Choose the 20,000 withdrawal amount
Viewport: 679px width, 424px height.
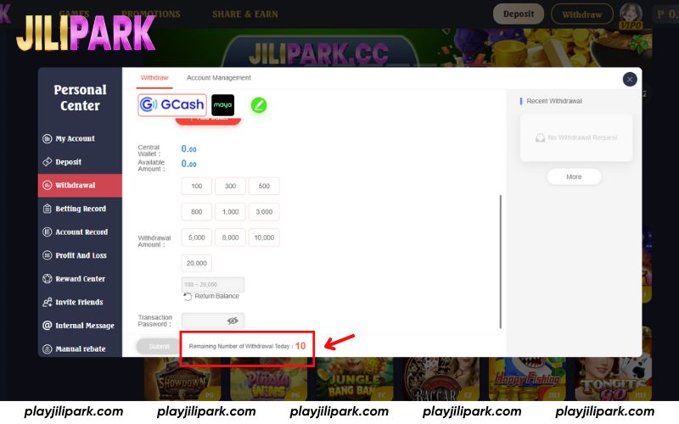coord(197,263)
